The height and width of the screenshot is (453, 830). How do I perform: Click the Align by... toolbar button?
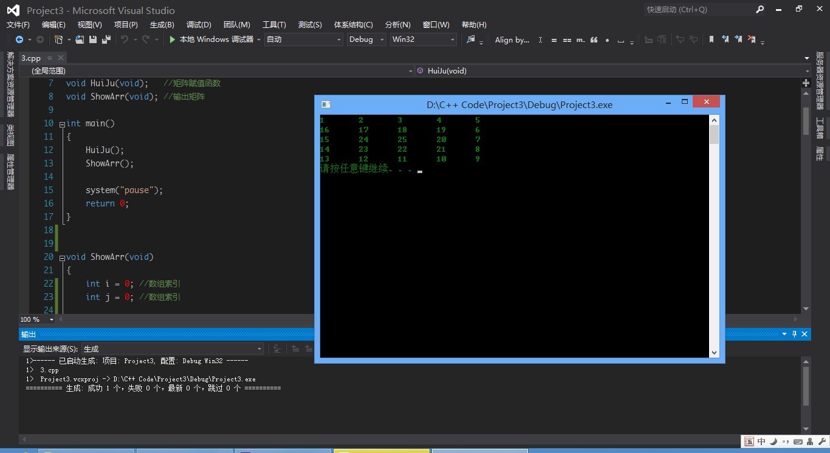click(512, 39)
